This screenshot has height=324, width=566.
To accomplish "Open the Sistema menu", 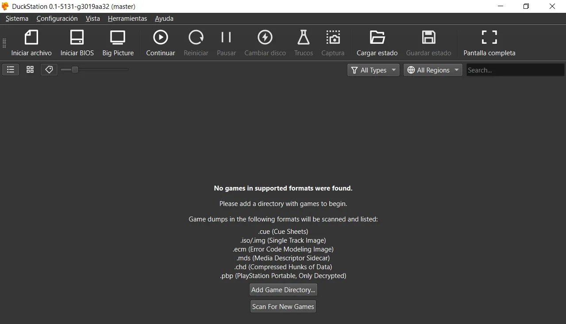I will 17,19.
